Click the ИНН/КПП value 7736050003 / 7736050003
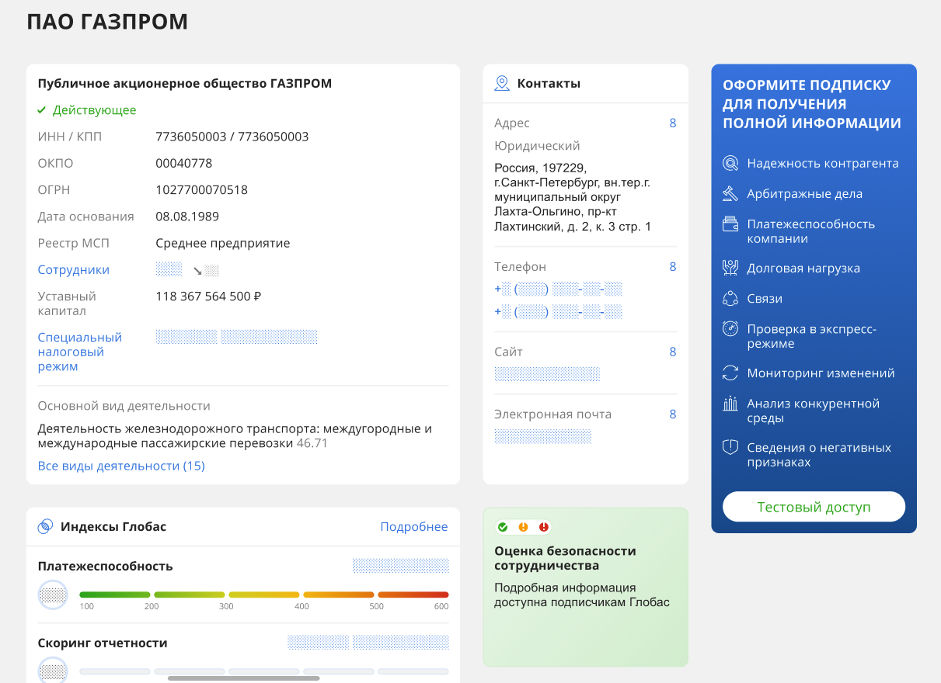The width and height of the screenshot is (941, 683). [232, 137]
